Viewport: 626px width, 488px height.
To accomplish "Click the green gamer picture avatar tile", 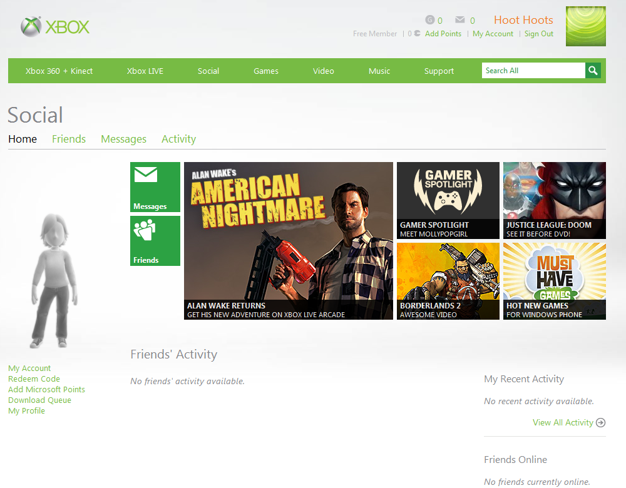I will pos(586,26).
